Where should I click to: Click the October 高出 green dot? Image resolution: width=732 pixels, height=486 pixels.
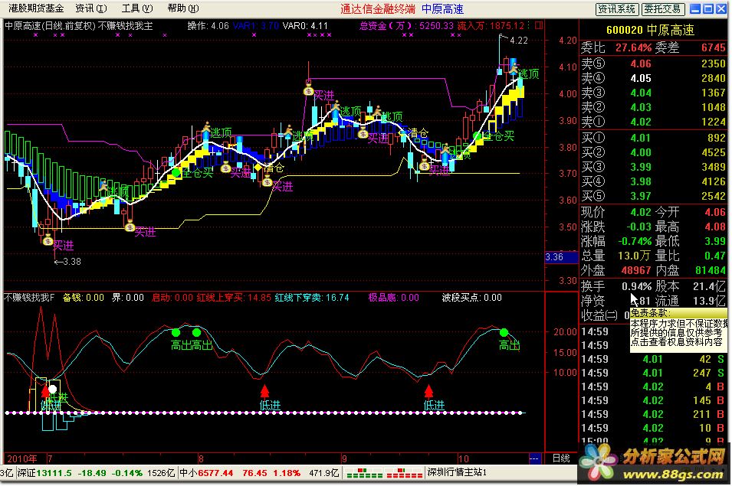coord(504,332)
